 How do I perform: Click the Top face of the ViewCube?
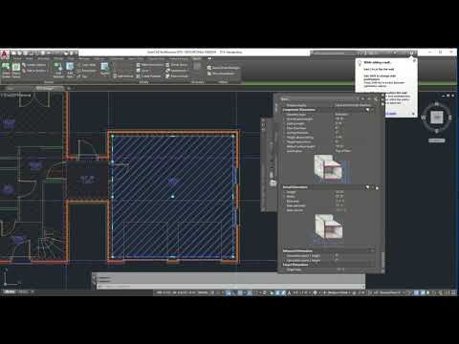click(x=437, y=118)
